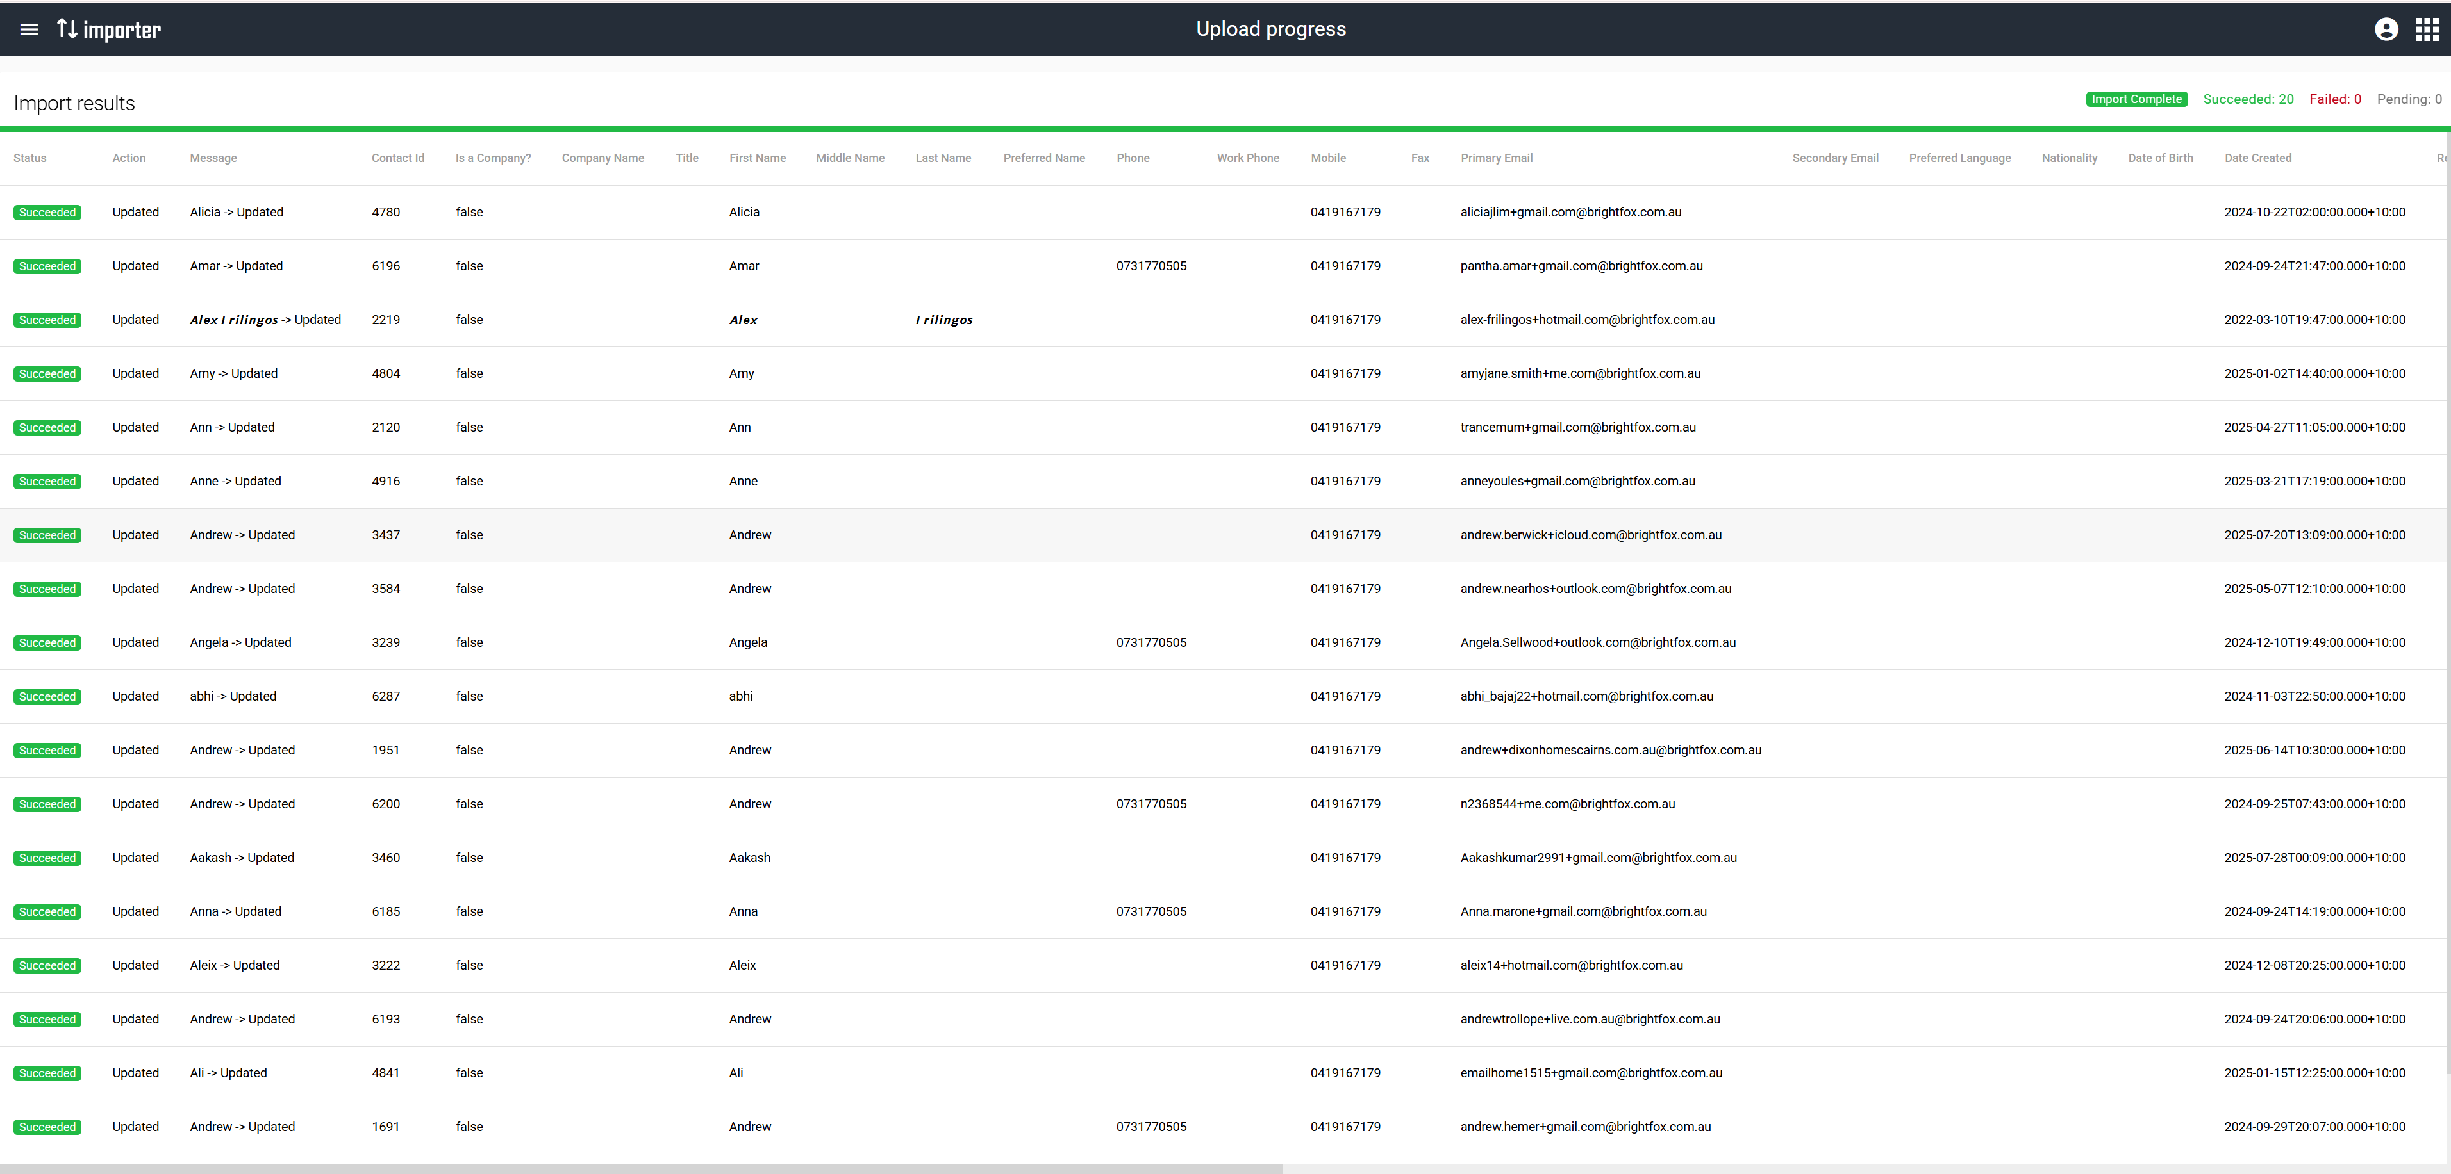
Task: Click the Succeeded badge in the abhi row
Action: 47,697
